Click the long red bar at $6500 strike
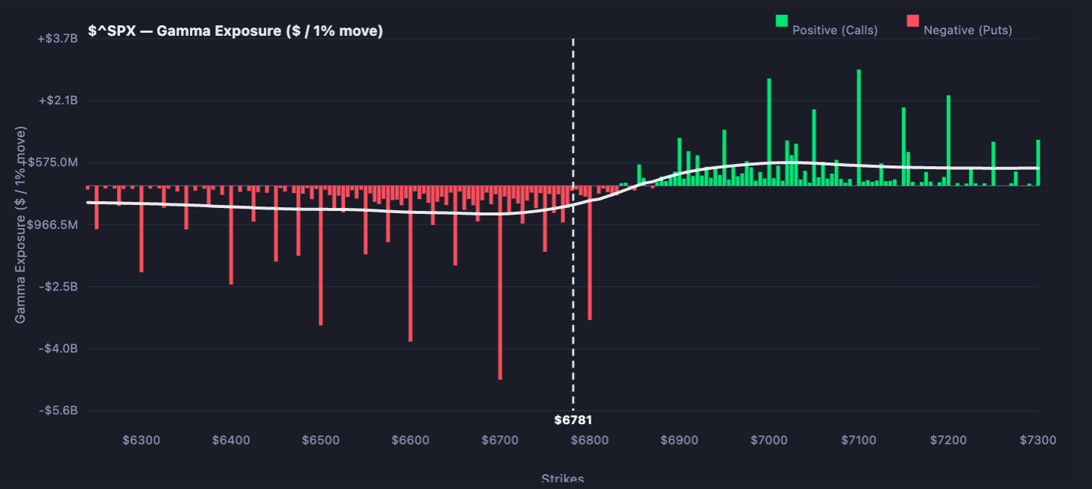Image resolution: width=1092 pixels, height=489 pixels. pyautogui.click(x=320, y=256)
